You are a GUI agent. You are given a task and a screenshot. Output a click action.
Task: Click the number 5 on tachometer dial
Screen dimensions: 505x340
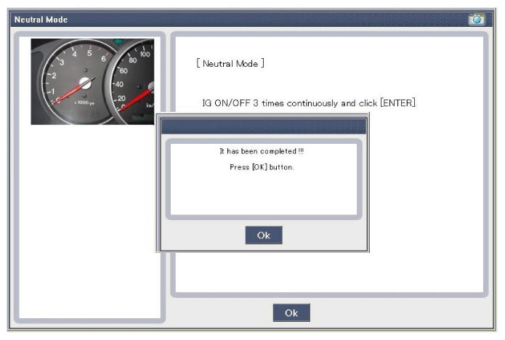(89, 53)
